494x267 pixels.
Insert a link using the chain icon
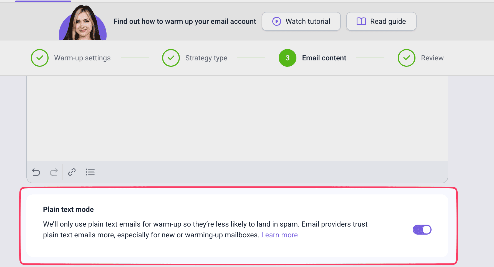tap(72, 172)
